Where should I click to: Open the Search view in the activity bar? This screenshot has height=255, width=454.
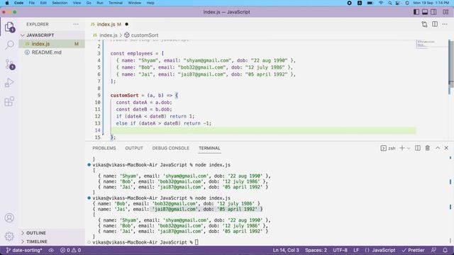pos(9,45)
